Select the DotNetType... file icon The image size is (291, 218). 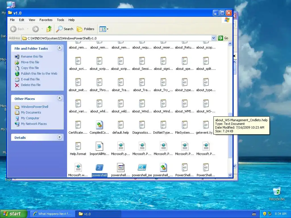(x=163, y=125)
